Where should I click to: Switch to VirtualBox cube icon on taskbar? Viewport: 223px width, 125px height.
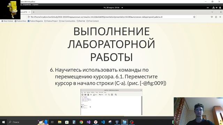click(117, 122)
